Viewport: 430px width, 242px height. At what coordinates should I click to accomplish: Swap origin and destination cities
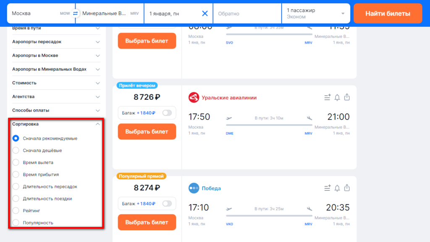pyautogui.click(x=75, y=13)
